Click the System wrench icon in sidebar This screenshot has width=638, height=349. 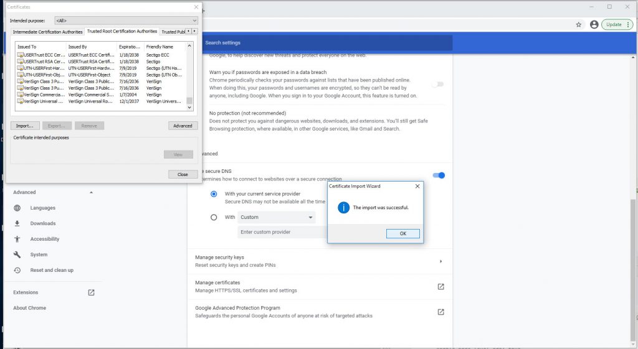coord(17,254)
